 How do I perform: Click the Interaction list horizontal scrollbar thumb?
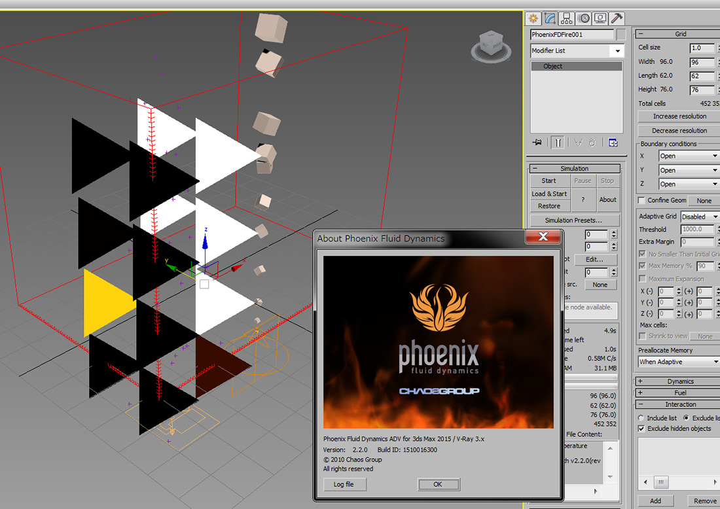(x=661, y=482)
